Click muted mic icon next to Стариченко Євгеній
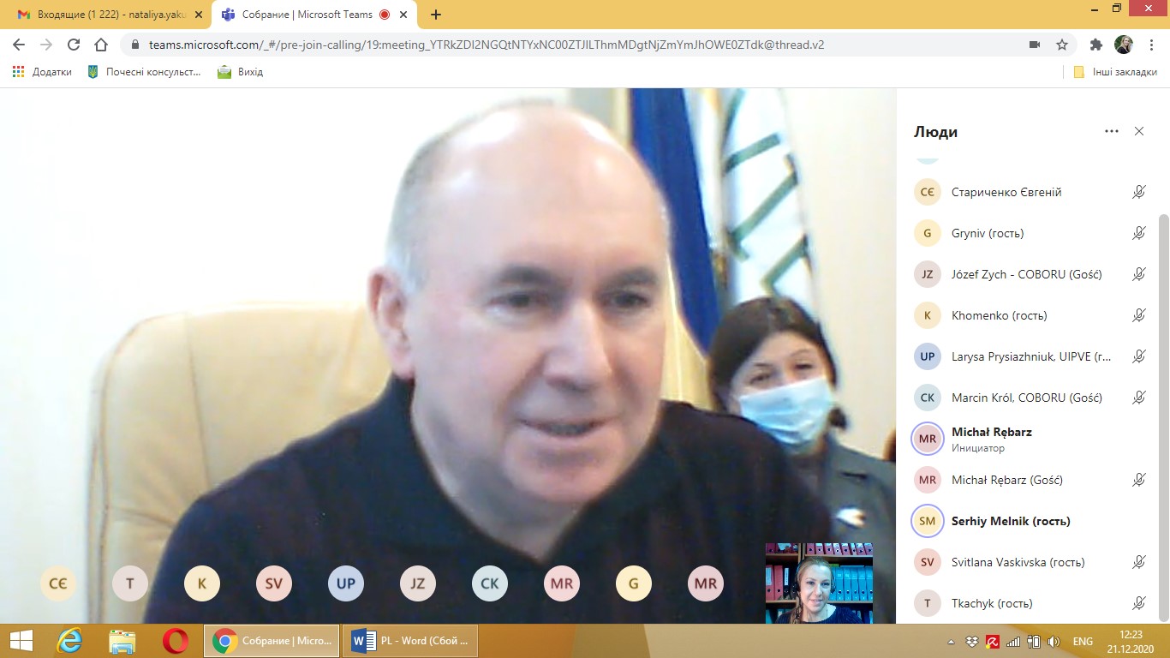The image size is (1170, 658). tap(1138, 192)
